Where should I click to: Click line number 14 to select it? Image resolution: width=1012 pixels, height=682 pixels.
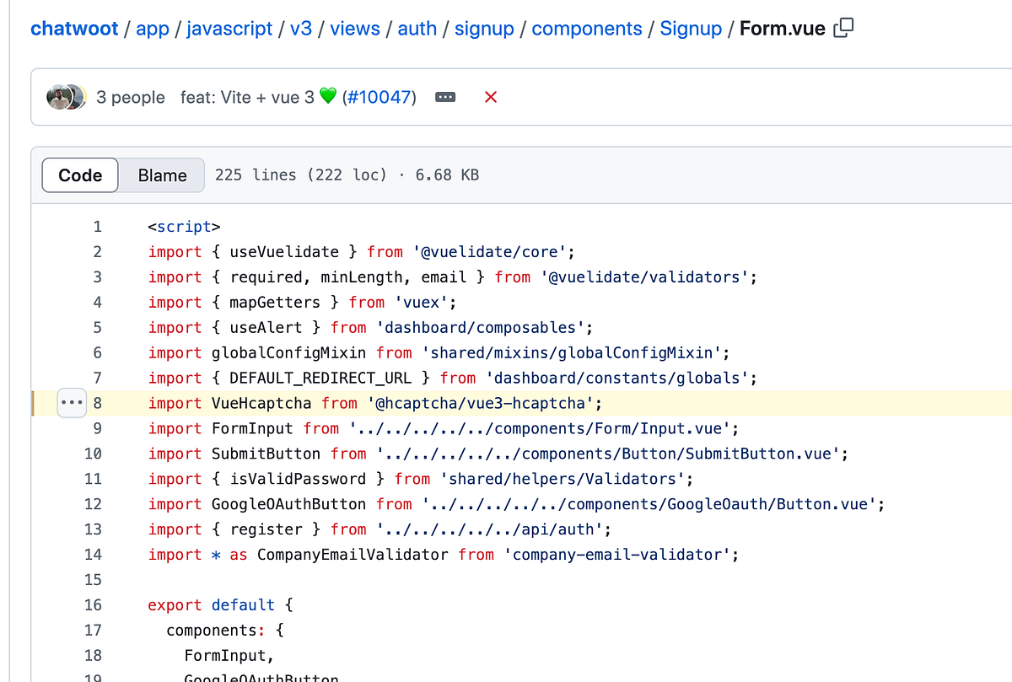pyautogui.click(x=93, y=554)
